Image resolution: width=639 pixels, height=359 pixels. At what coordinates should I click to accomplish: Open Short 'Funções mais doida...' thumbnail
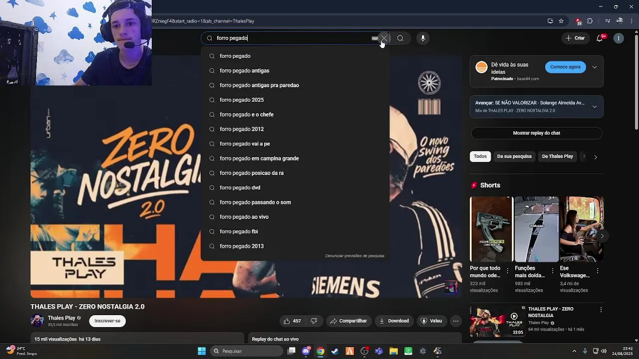(537, 229)
